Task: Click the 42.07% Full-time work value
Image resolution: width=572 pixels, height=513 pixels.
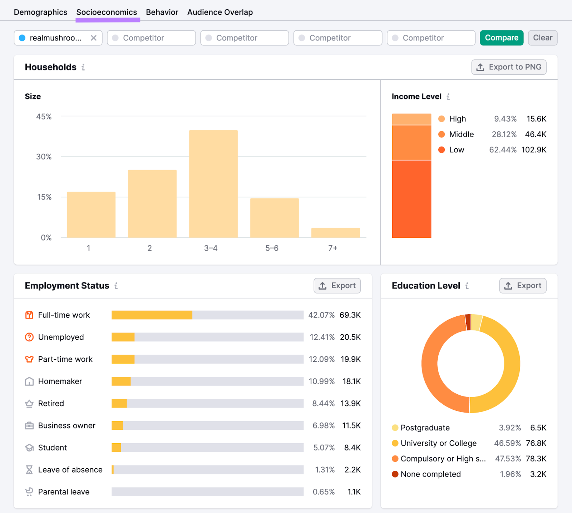Action: (x=321, y=315)
